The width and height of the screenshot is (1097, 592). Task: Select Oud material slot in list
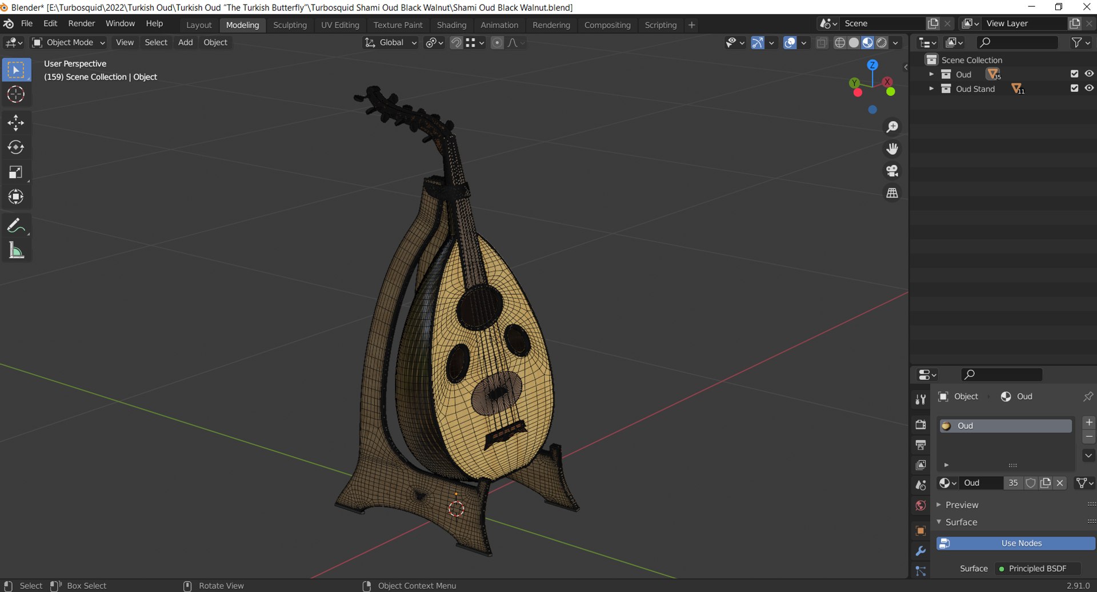[x=1006, y=426]
